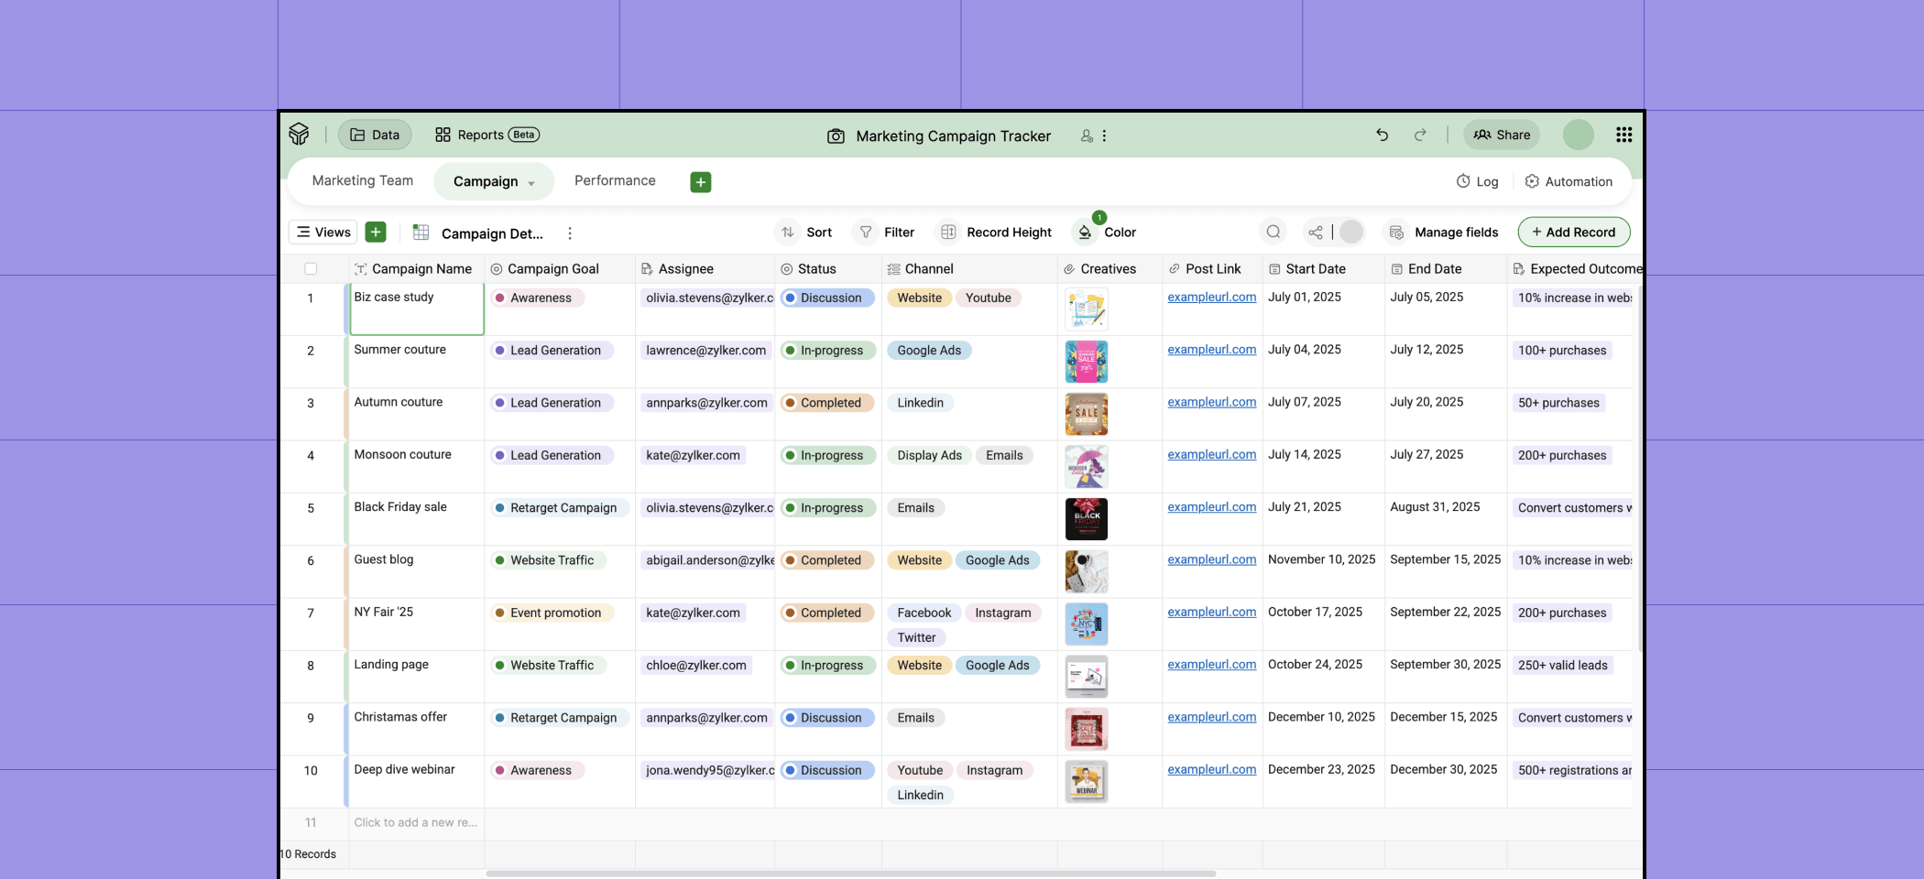Image resolution: width=1924 pixels, height=879 pixels.
Task: Click the Channel column header
Action: [x=969, y=268]
